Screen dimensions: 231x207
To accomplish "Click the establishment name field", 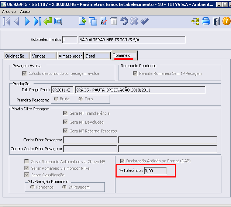I will [132, 40].
